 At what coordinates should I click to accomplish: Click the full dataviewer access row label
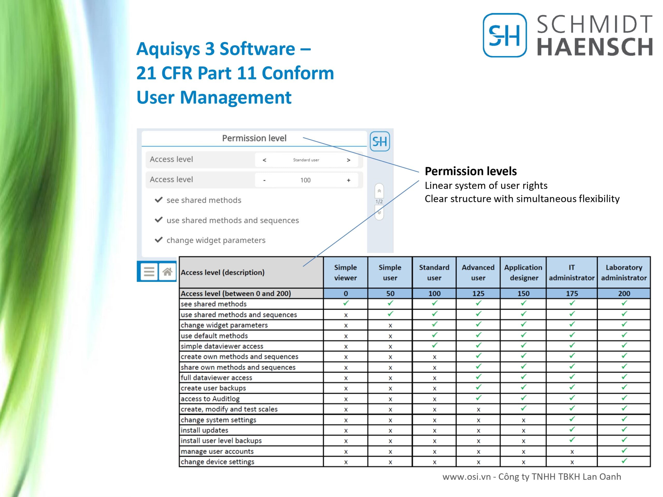click(217, 377)
